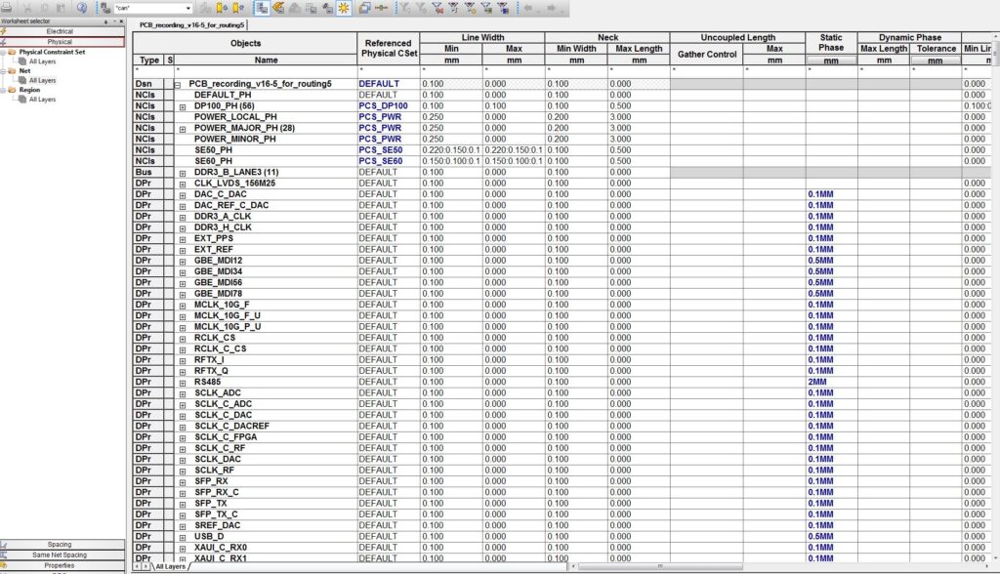Switch to the All Layers bottom tab
This screenshot has width=1000, height=574.
click(171, 566)
